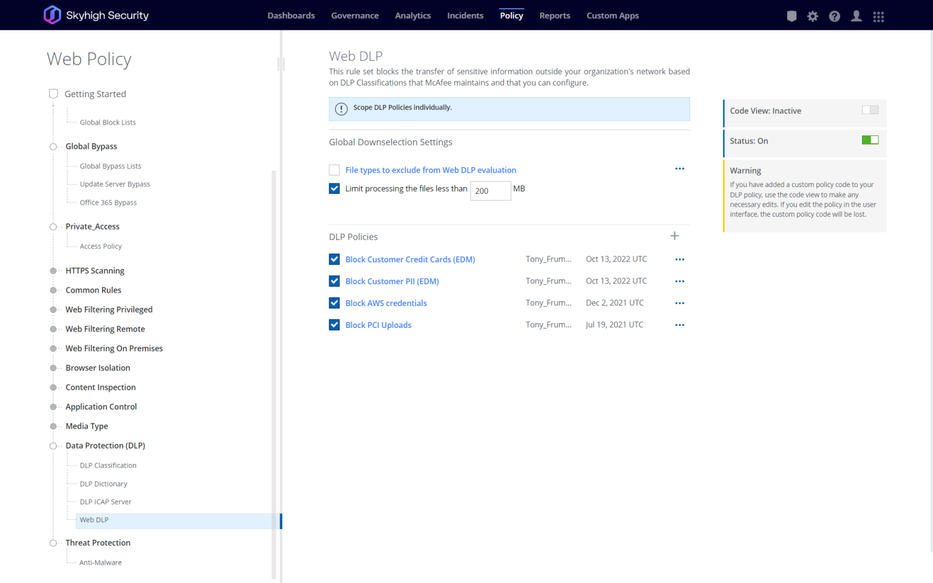Open more options for Block PCI Uploads
The width and height of the screenshot is (933, 583).
(x=680, y=325)
